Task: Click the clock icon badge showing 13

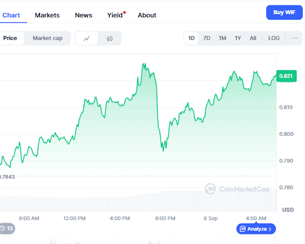Action: coord(7,229)
